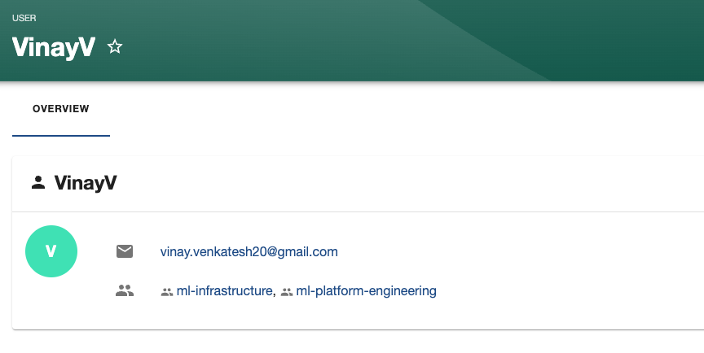The image size is (704, 353).
Task: Click the blank tab bar right of Overview
Action: click(x=407, y=109)
